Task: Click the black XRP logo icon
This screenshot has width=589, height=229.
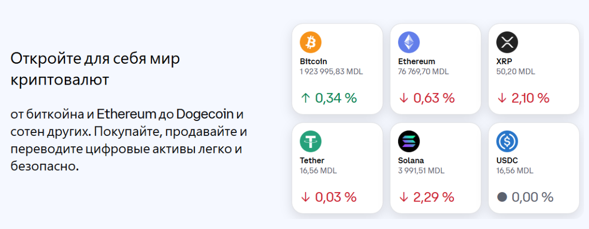Action: click(507, 43)
